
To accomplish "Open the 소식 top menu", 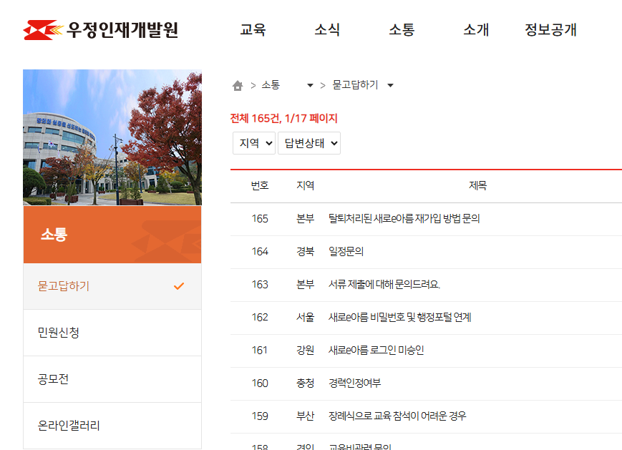I will 327,29.
